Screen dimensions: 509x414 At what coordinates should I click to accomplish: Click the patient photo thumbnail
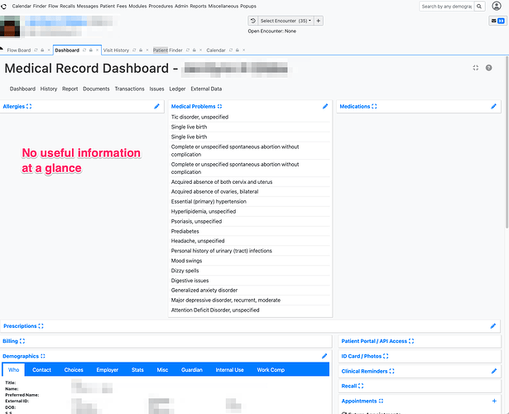click(10, 26)
